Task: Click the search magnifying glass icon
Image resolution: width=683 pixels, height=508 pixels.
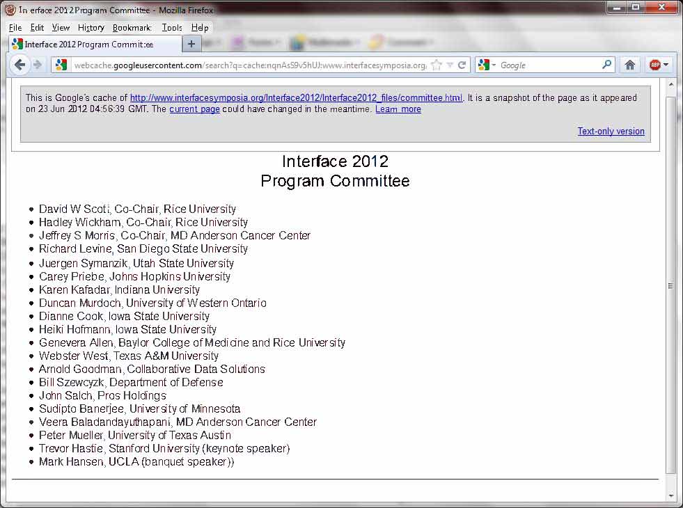Action: click(606, 65)
